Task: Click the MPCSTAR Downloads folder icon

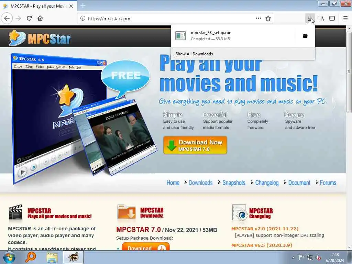Action: coord(126,212)
